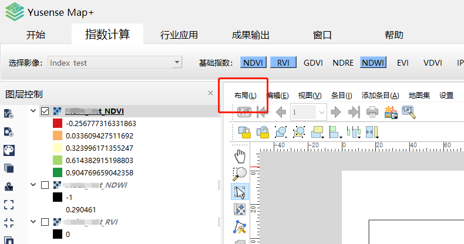Collapse the NDVI layer tree node
Image resolution: width=464 pixels, height=244 pixels.
tap(33, 111)
